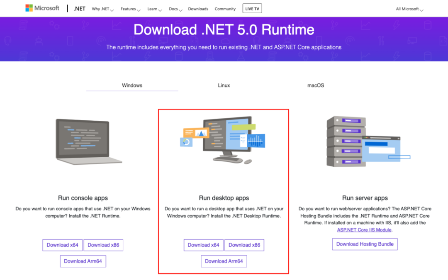Open the ASP.NET Core IIS Module link
The height and width of the screenshot is (280, 448).
[364, 230]
